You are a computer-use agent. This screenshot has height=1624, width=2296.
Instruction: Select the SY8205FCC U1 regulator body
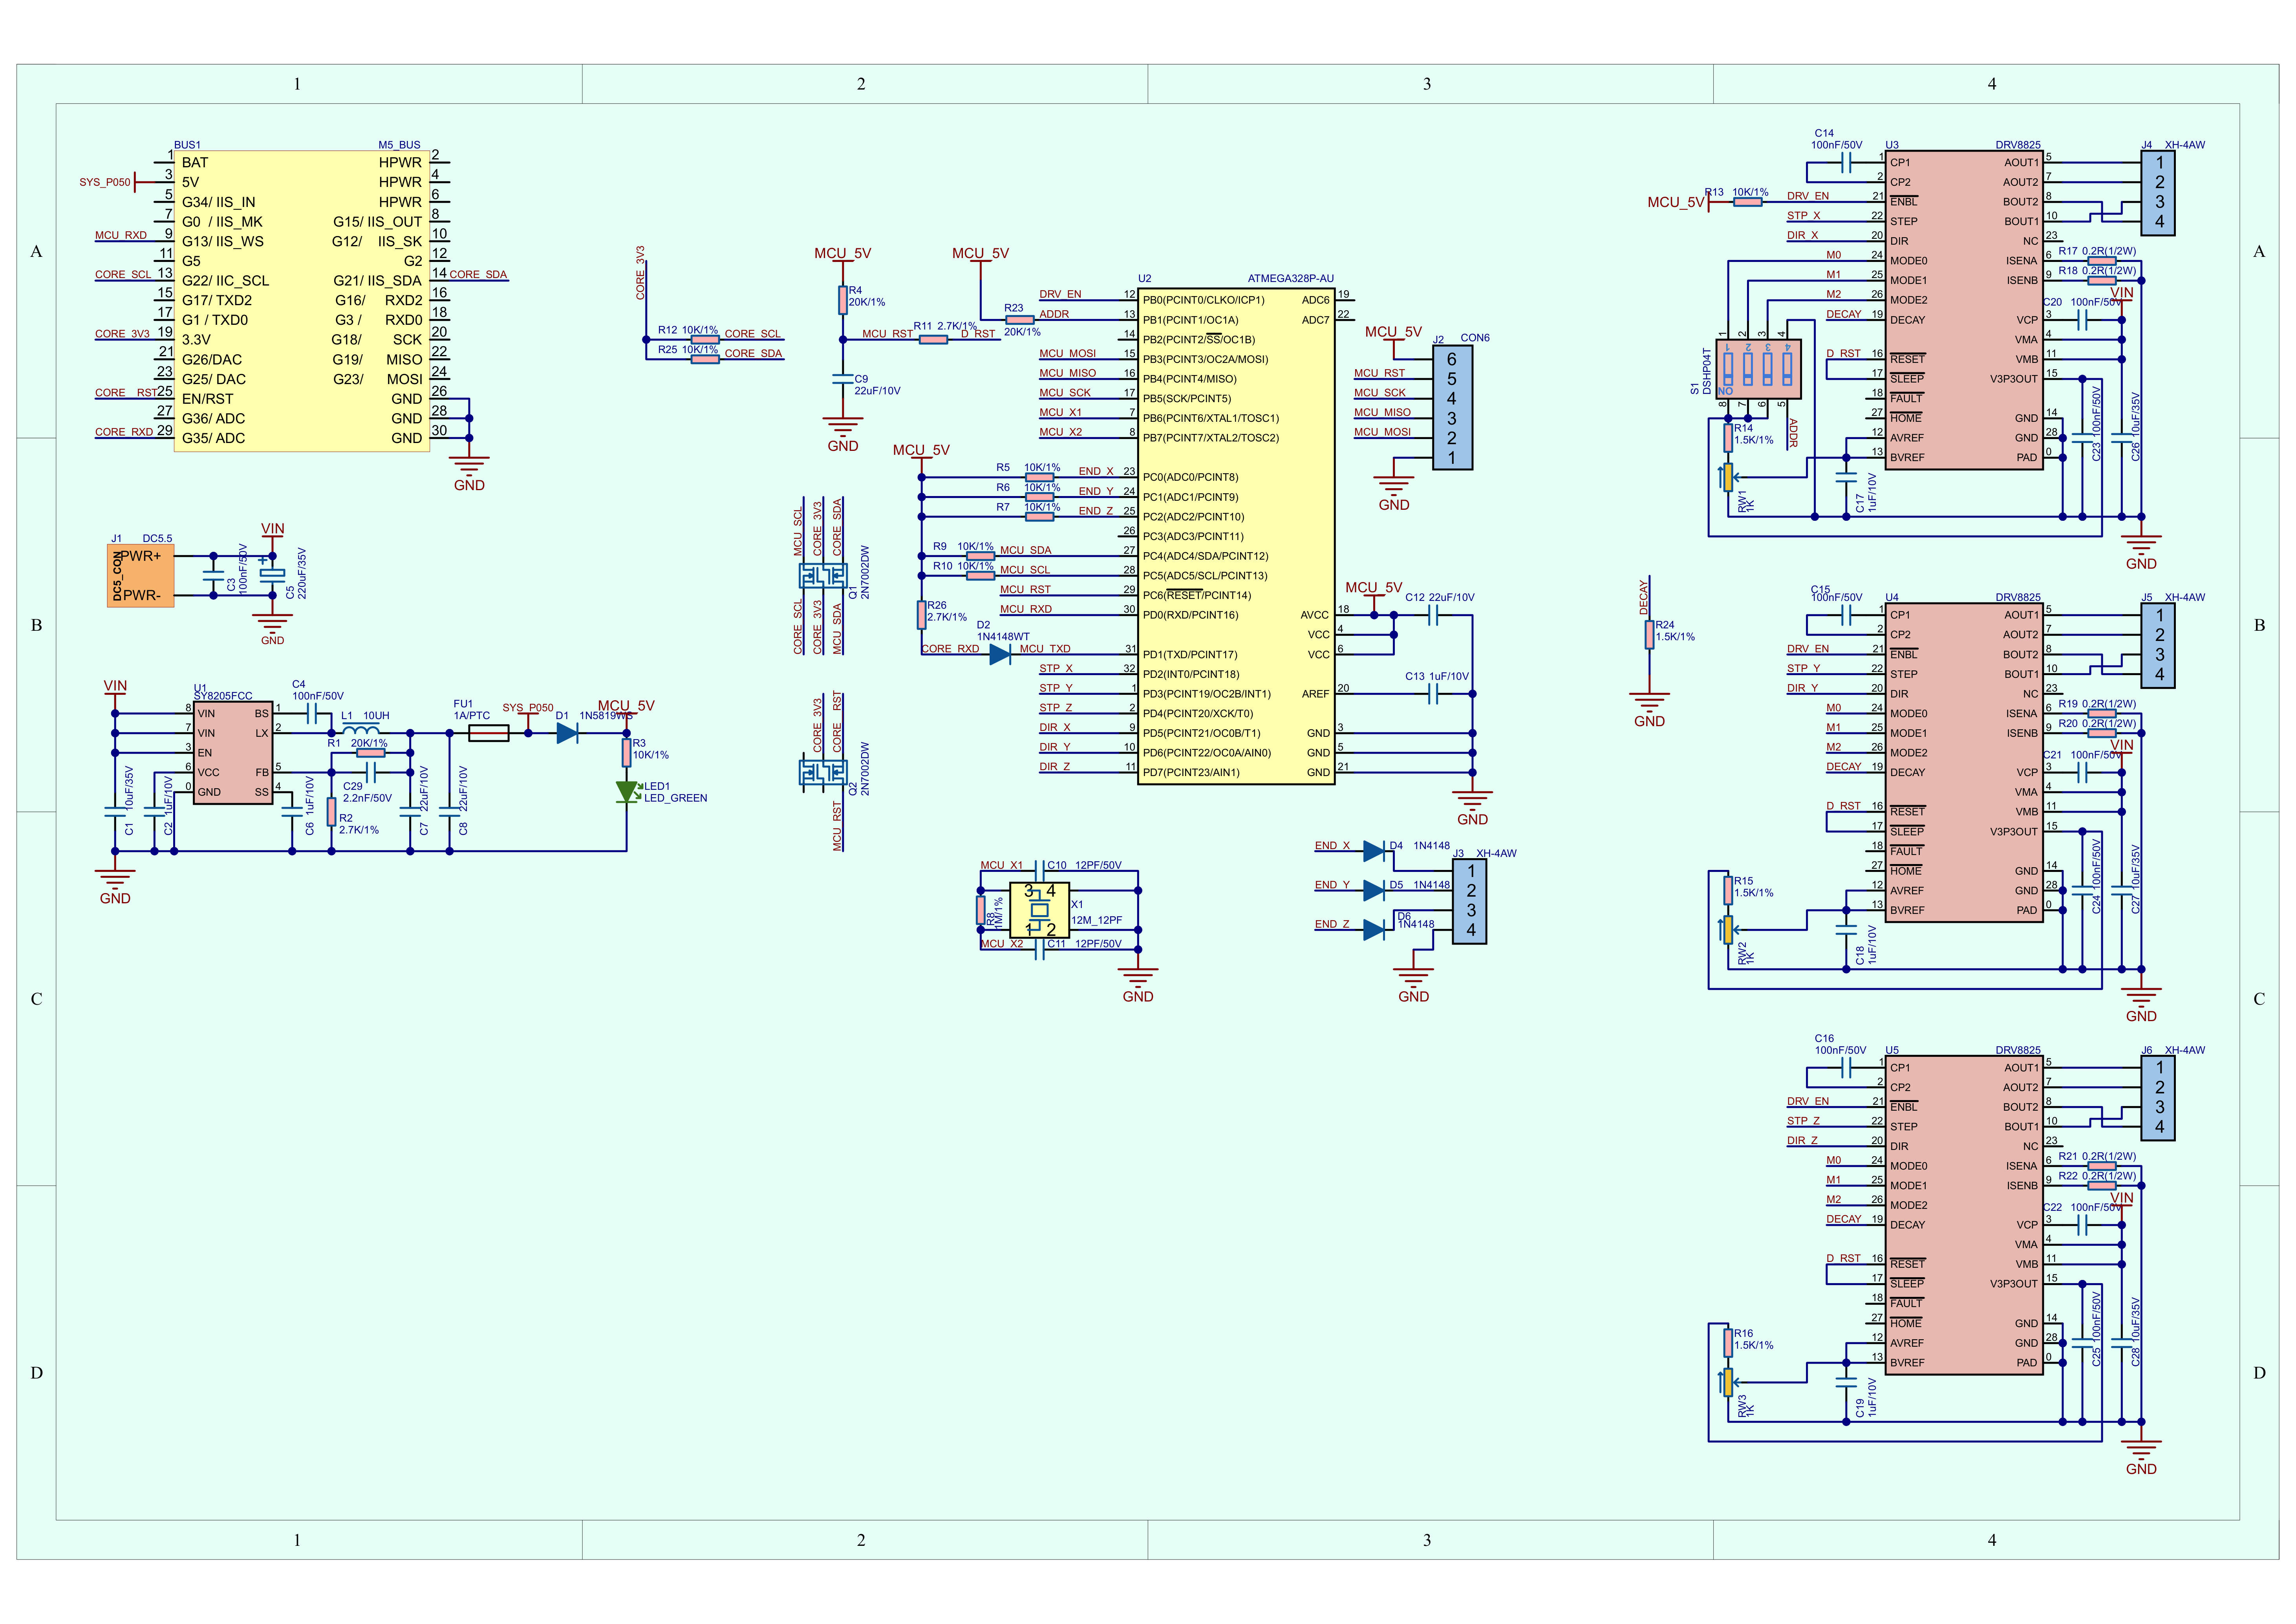click(x=233, y=753)
